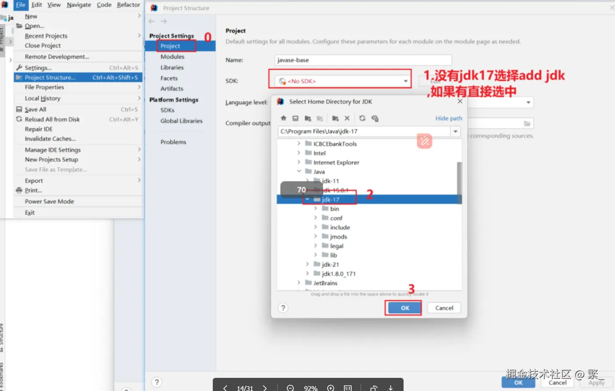Screen dimensions: 615x391
Task: Go to next image in viewer toolbar
Action: 265,388
